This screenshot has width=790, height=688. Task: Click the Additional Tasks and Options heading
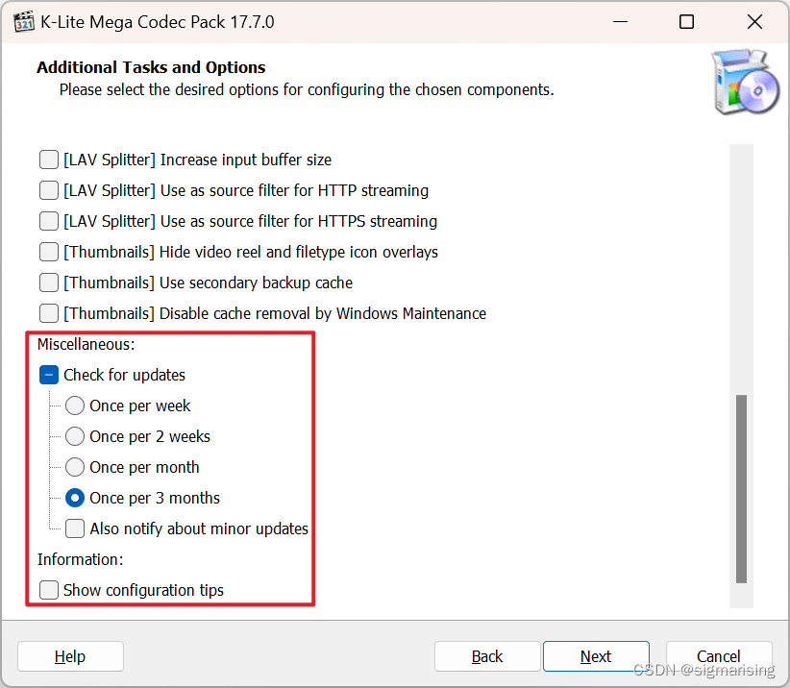coord(151,67)
